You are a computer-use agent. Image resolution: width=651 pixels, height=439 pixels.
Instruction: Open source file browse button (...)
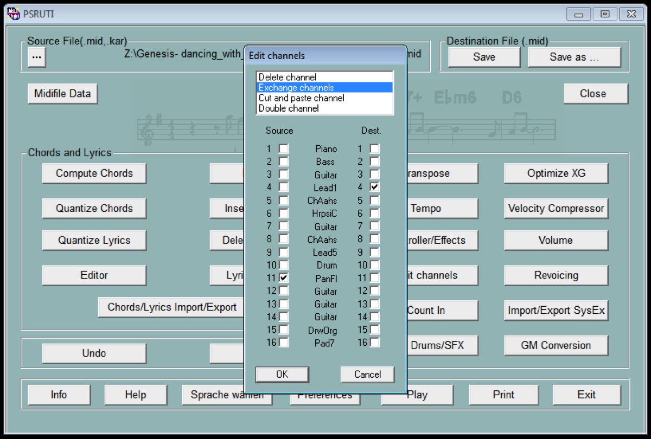[36, 57]
